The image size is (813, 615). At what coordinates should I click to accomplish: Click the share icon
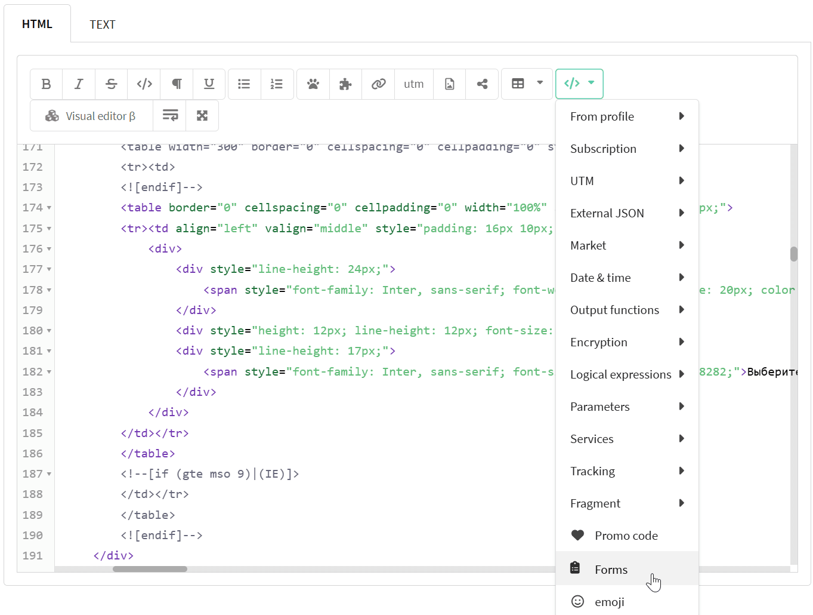[x=483, y=84]
